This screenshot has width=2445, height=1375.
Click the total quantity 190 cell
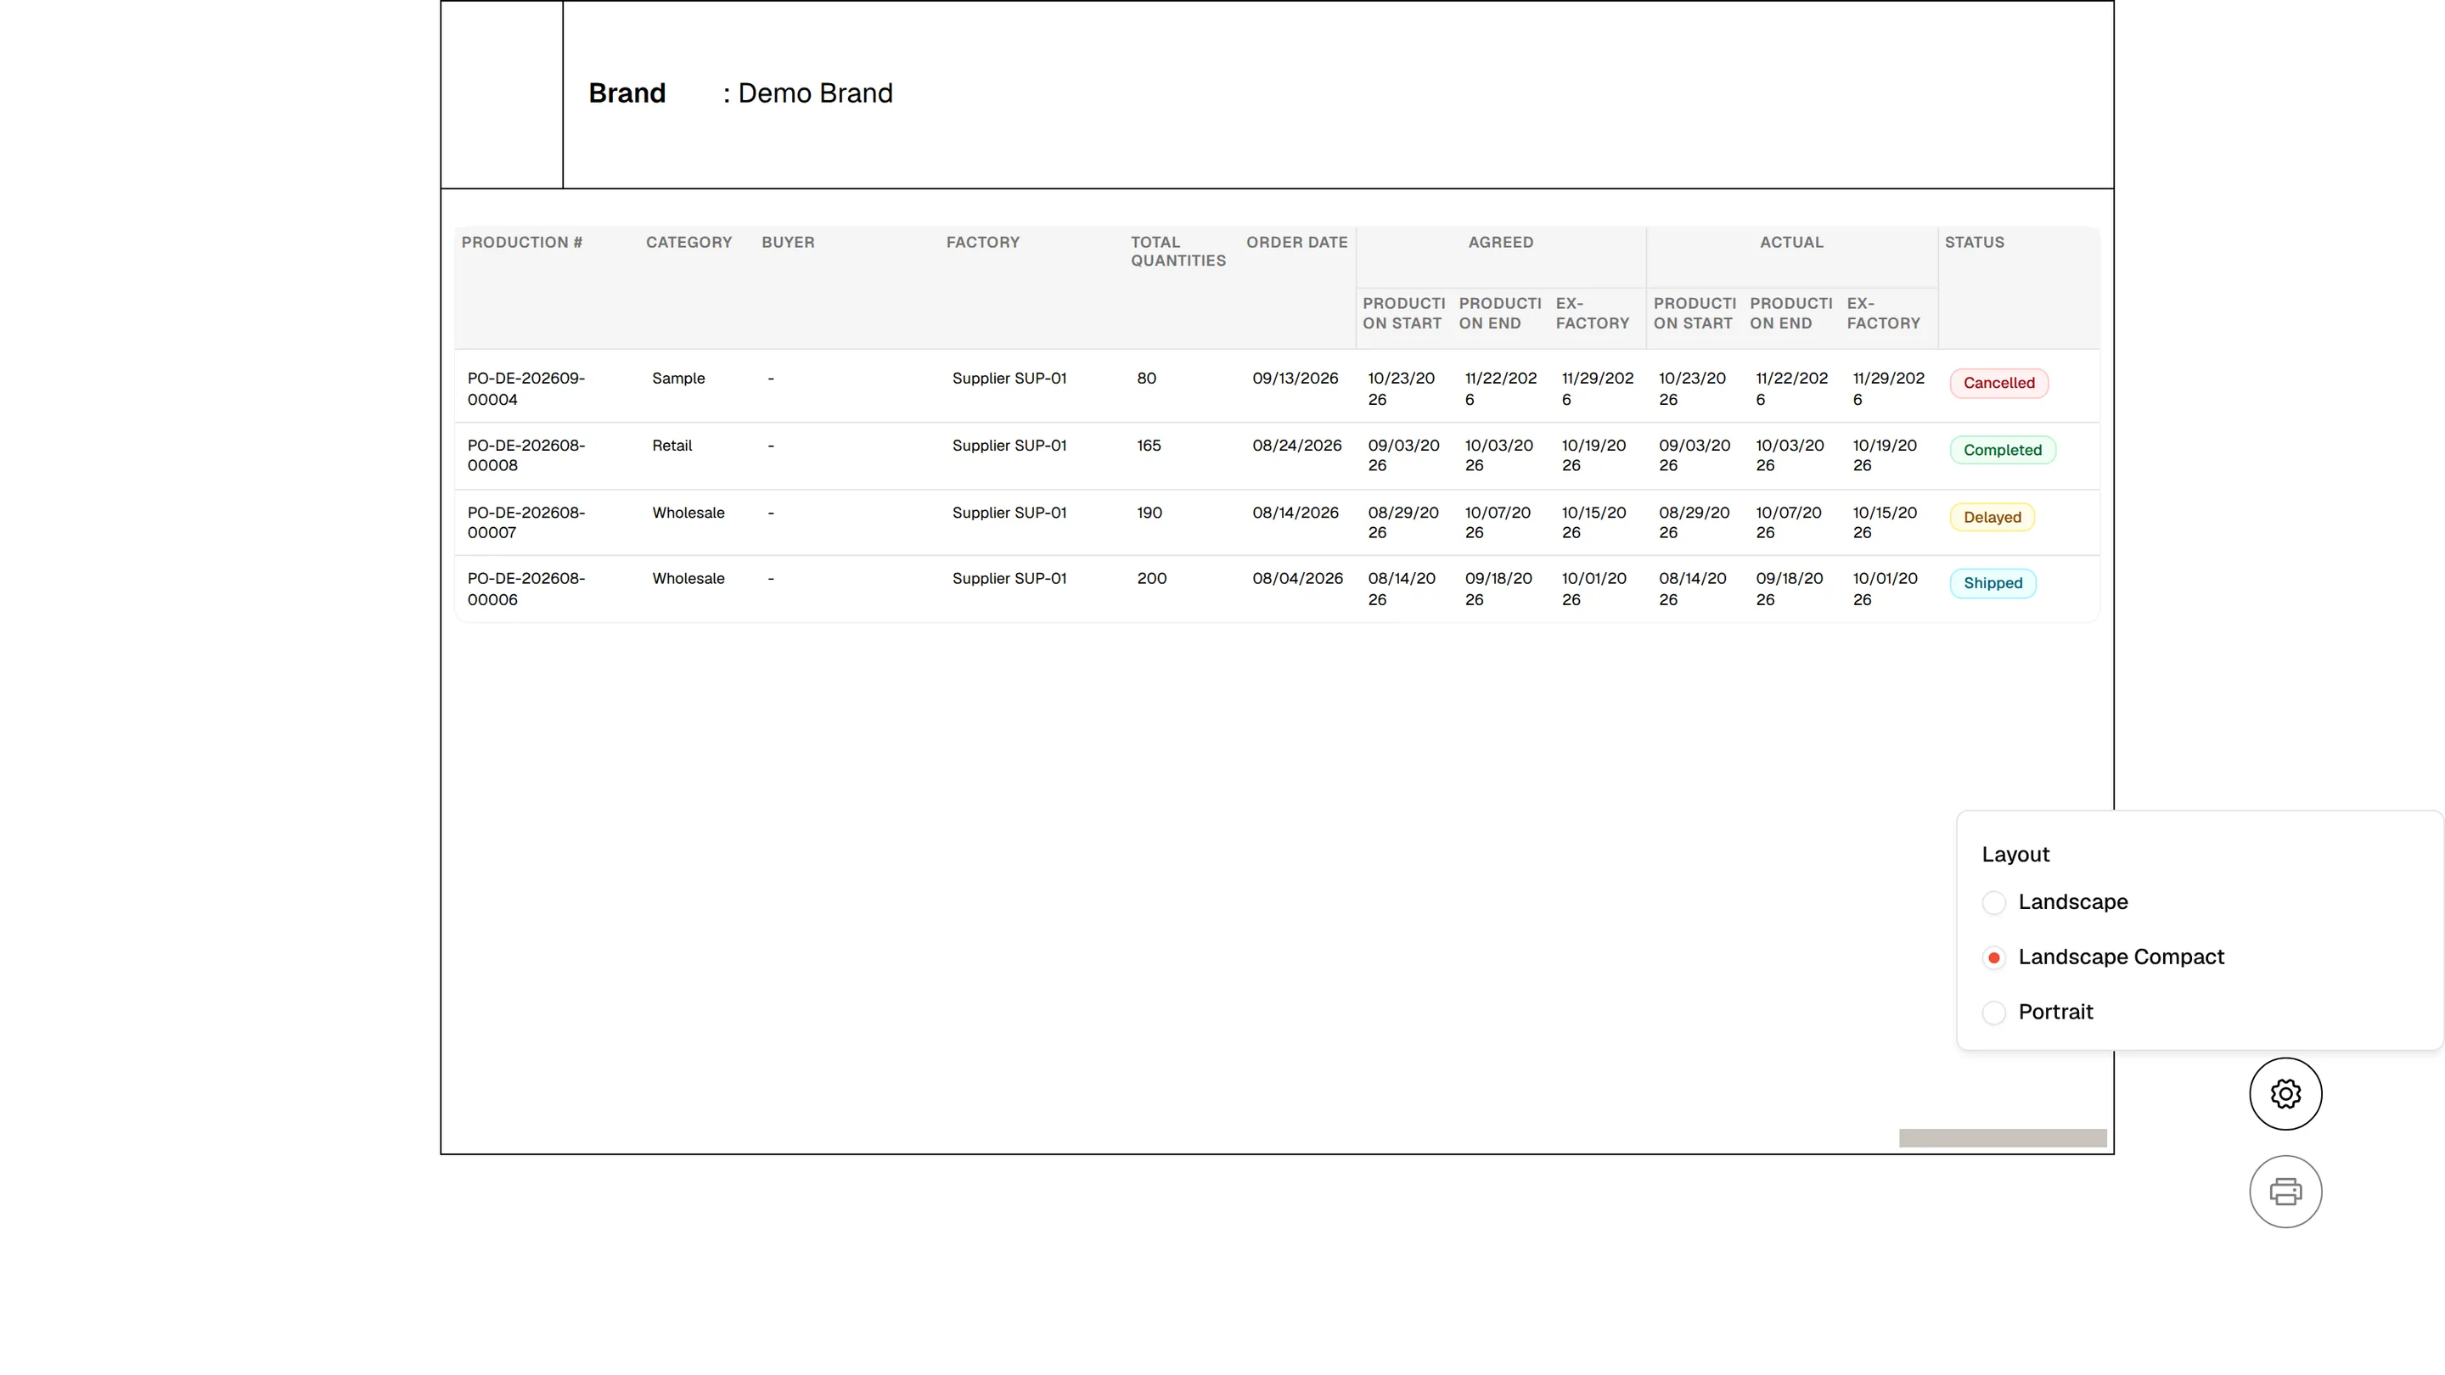click(1149, 513)
